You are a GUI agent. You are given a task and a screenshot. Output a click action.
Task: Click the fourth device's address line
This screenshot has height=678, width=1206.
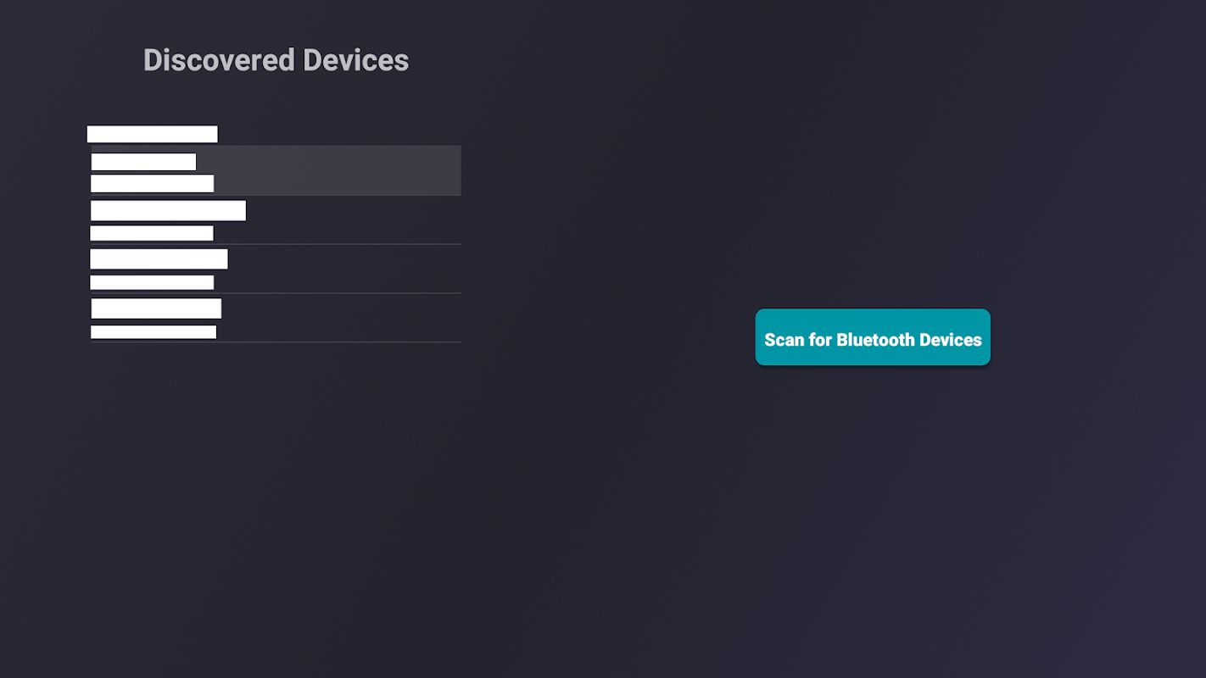[154, 332]
